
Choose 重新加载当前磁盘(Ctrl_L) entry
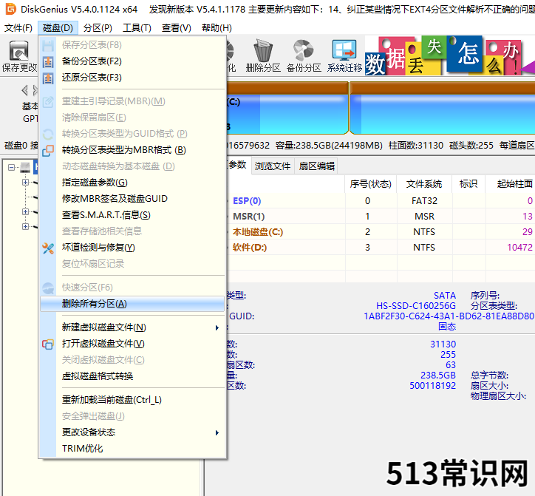132,400
